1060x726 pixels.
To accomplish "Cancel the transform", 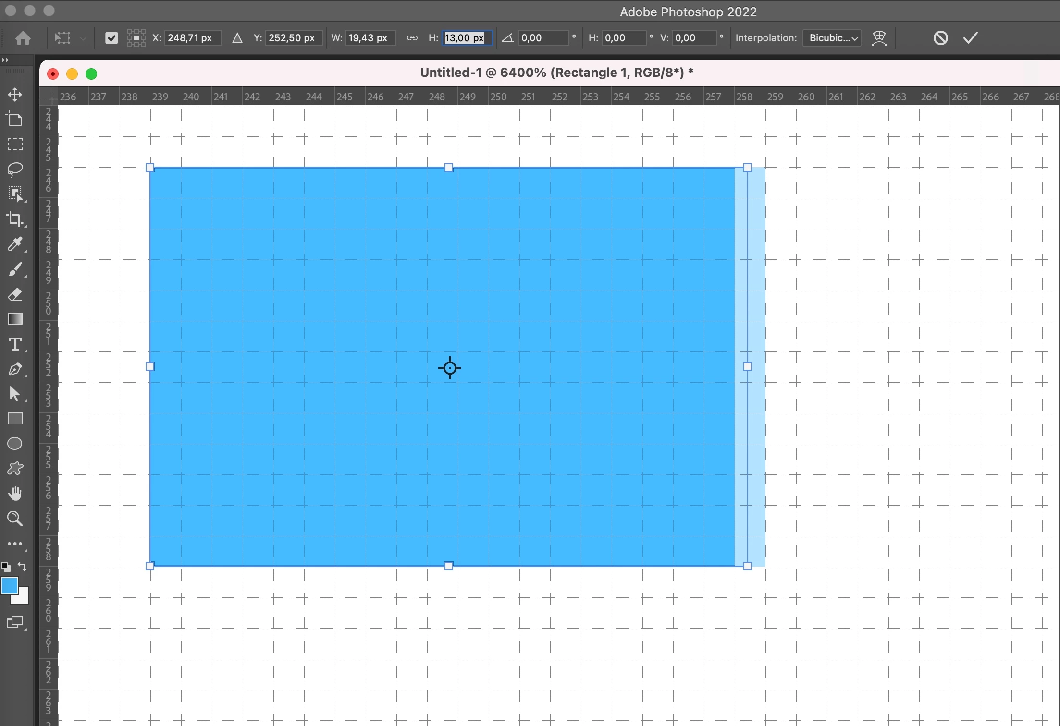I will [x=940, y=38].
